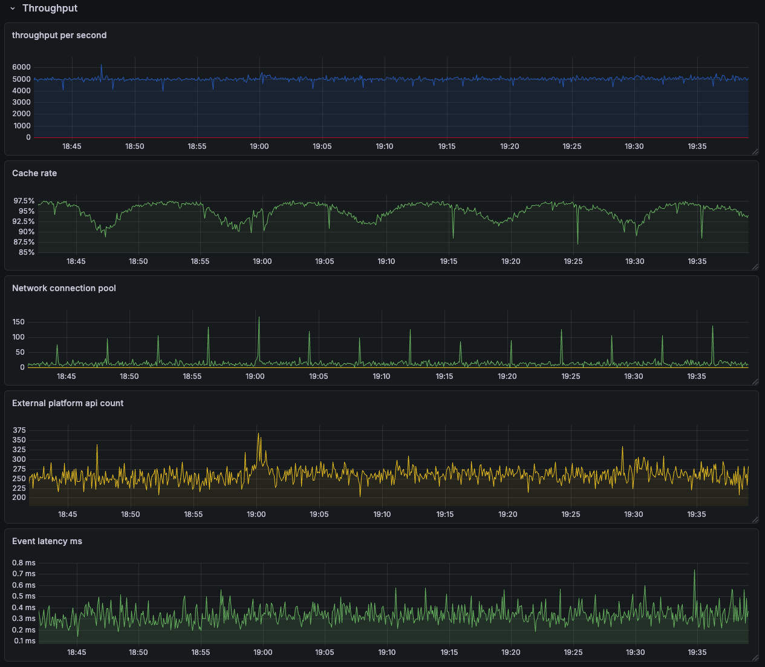Click 1000 y-axis label in throughput panel
Image resolution: width=765 pixels, height=667 pixels.
tap(21, 126)
